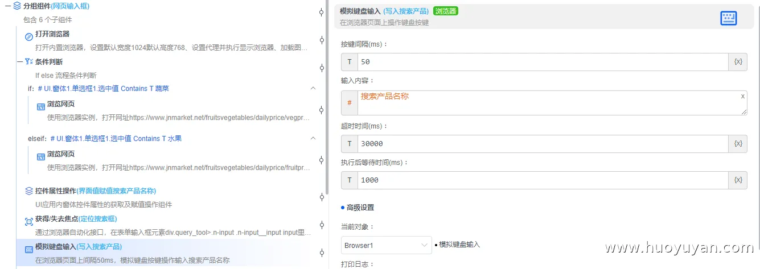
Task: Click the 模拟键盘输入 keyboard icon in the list
Action: pyautogui.click(x=29, y=249)
